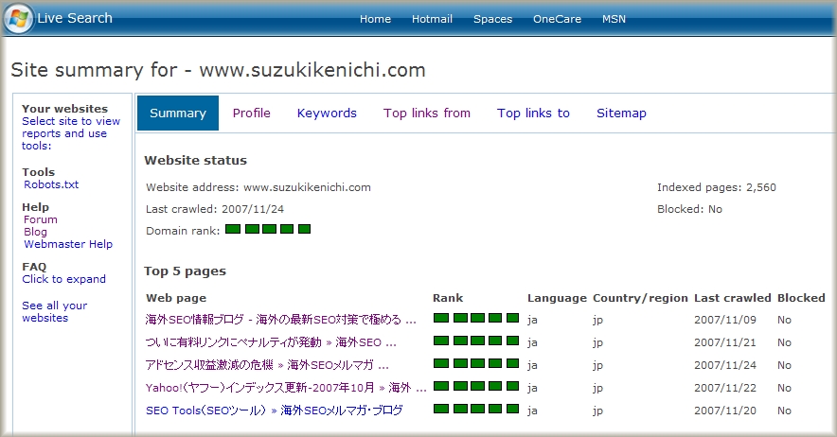Click the Last crawled column header
The width and height of the screenshot is (837, 437).
(x=733, y=298)
